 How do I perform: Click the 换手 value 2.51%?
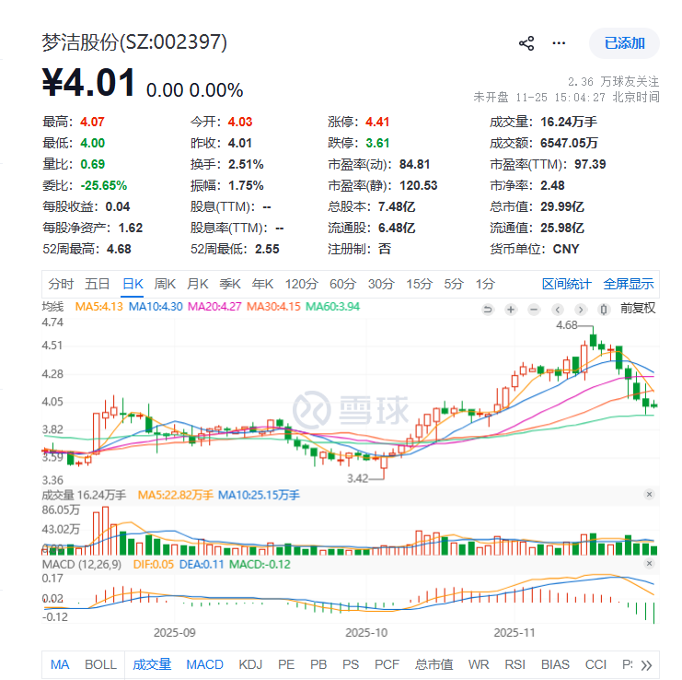(x=246, y=164)
